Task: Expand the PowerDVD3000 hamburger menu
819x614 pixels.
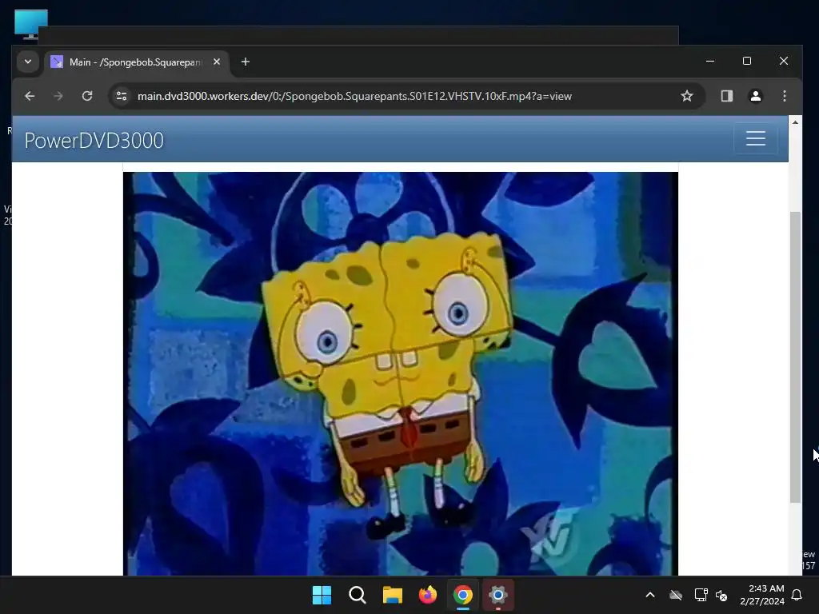Action: 755,138
